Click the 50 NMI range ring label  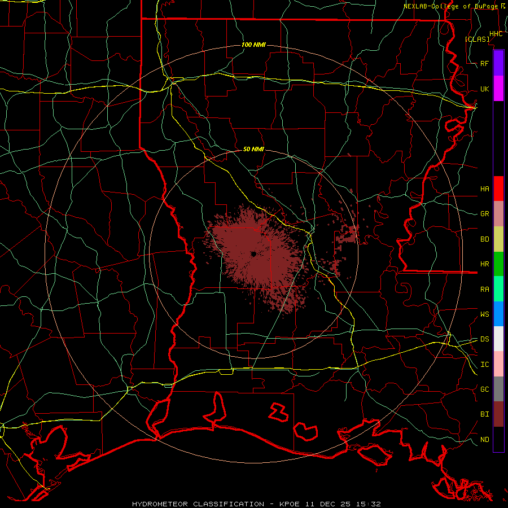pos(253,149)
